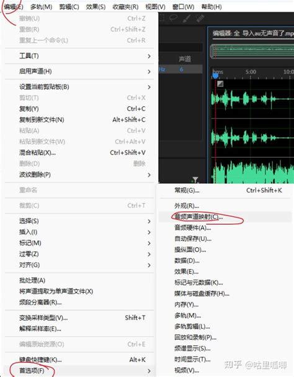Choose 复制(Y) from the edit menu
The image size is (294, 377).
point(79,109)
